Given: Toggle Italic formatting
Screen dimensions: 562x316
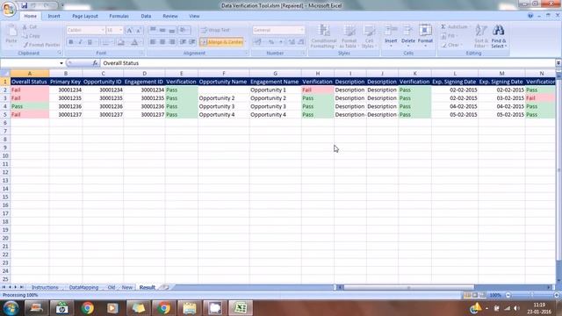Looking at the screenshot, I should (80, 42).
